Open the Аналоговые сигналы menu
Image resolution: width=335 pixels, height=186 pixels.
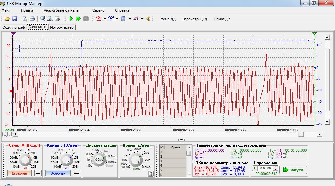click(x=61, y=10)
